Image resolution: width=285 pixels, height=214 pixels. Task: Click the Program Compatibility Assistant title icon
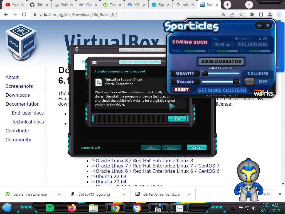(94, 62)
